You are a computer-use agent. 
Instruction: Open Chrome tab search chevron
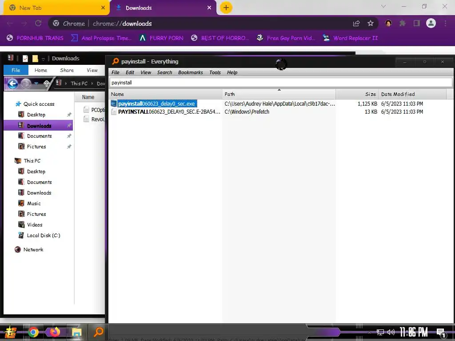point(383,6)
